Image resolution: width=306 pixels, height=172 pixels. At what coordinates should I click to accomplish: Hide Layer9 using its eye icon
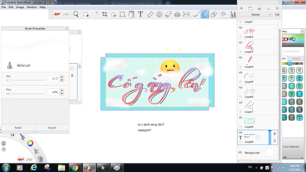241,133
